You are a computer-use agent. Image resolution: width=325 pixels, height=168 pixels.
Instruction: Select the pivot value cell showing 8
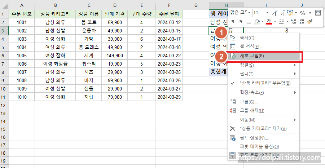(266, 30)
